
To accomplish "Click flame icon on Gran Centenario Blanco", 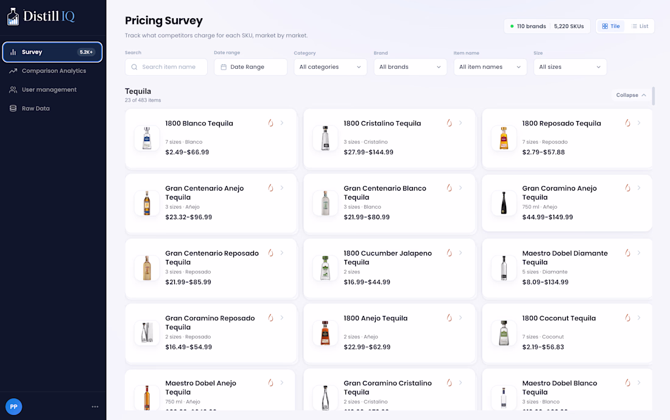I will click(449, 188).
